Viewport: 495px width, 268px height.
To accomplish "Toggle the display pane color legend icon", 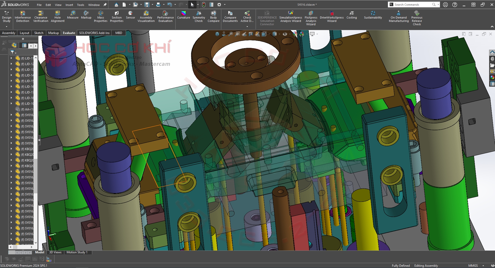I will 49,259.
